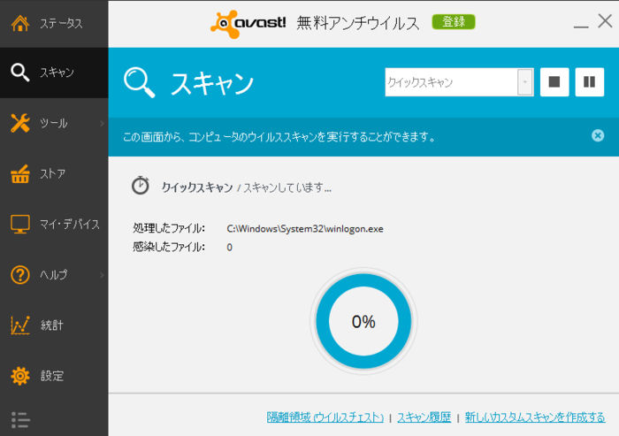This screenshot has height=436, width=619.
Task: Select the ツール menu label
Action: (54, 123)
